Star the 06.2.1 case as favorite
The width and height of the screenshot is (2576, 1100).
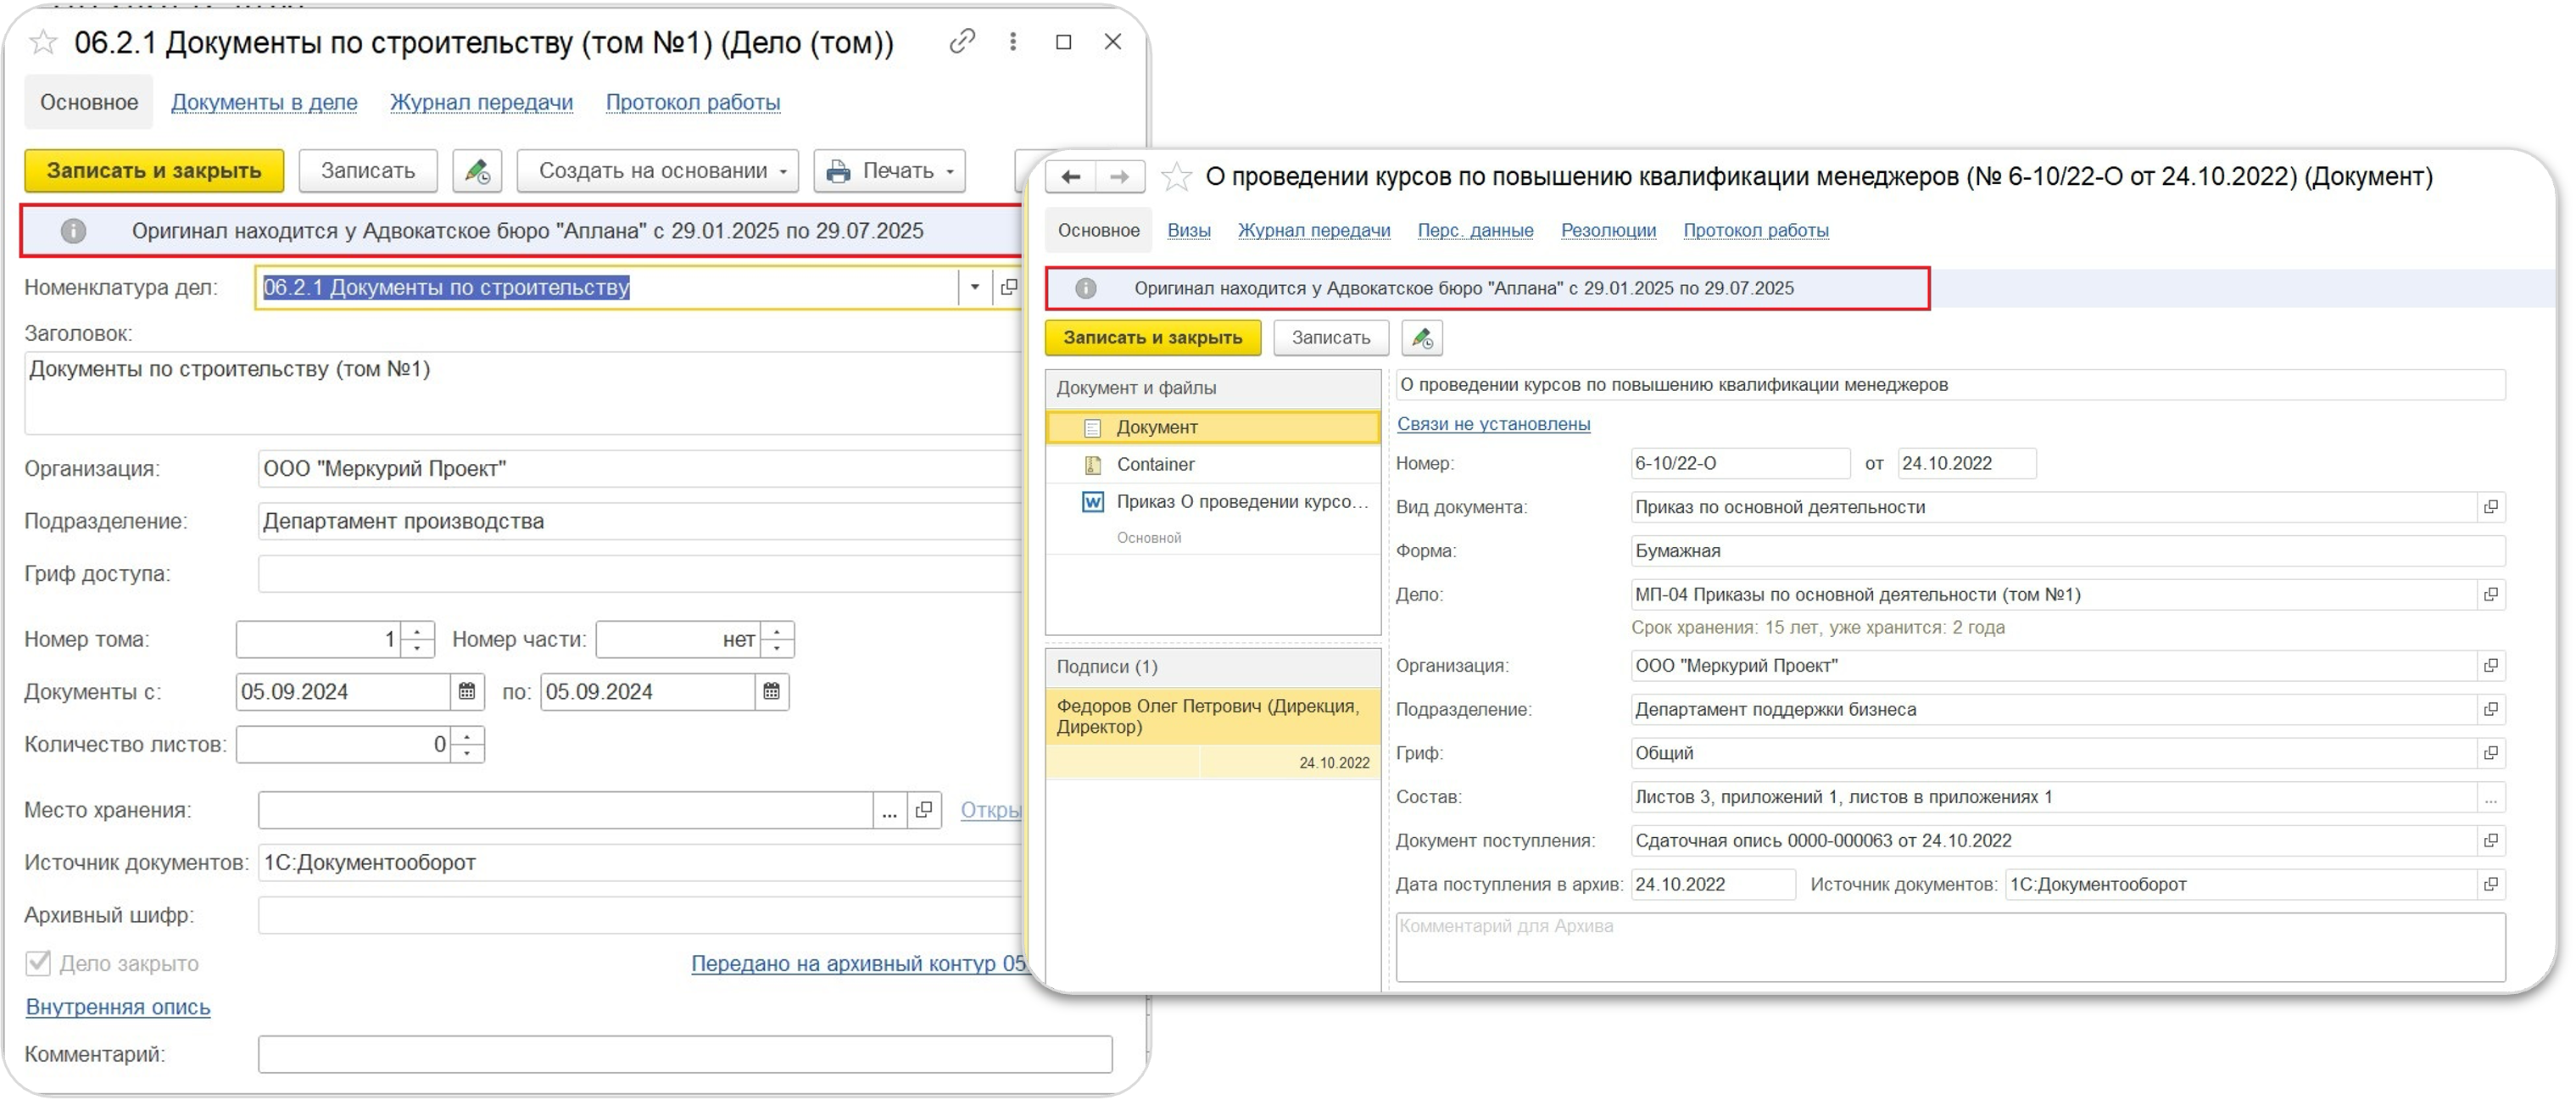pos(43,42)
